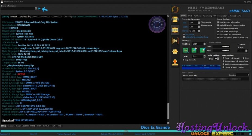252x136 pixels.
Task: Click the circular speed gauge in log
Action: coord(157,24)
